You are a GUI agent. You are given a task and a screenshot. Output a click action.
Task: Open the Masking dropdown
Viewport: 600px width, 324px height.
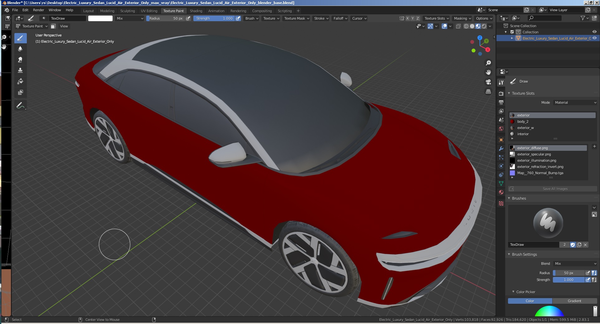[462, 18]
